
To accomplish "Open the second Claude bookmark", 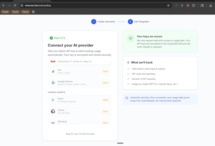I will [x=15, y=12].
